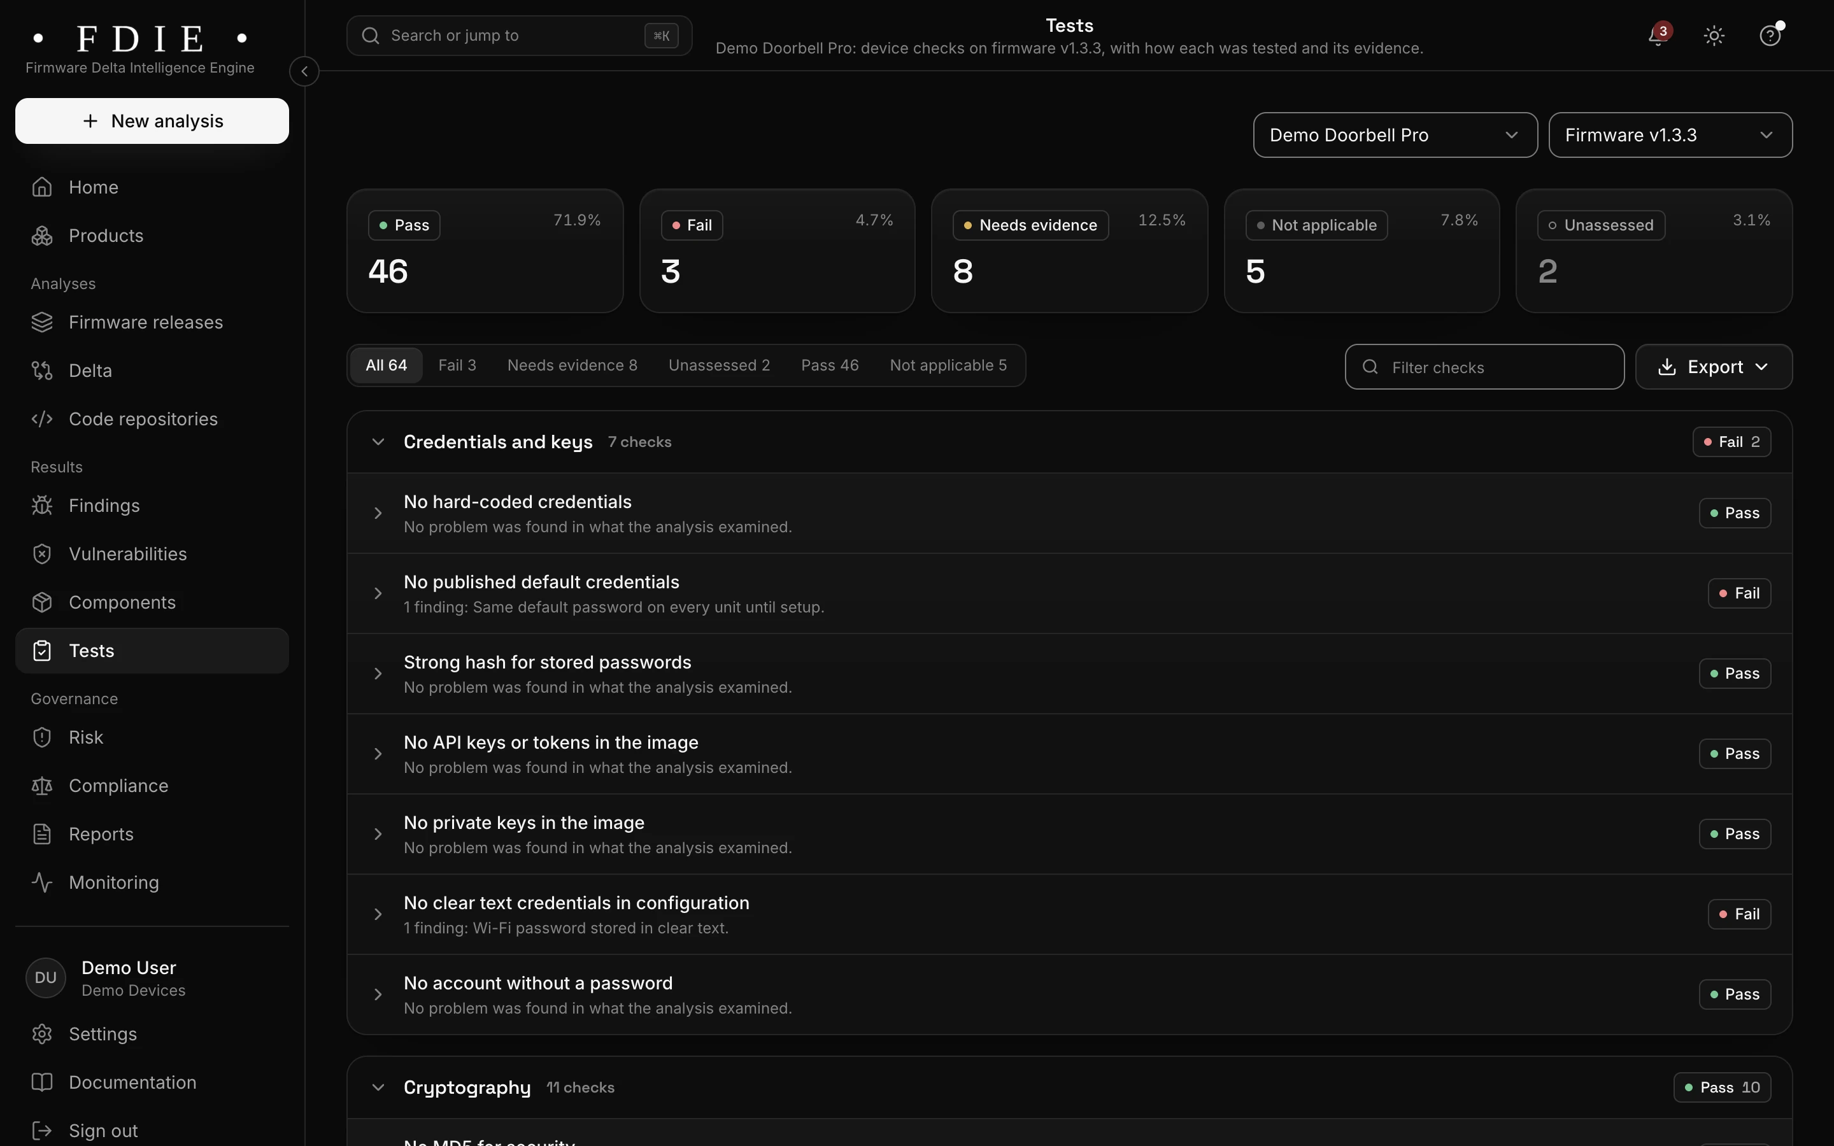Go to the Vulnerabilities page link
Screen dimensions: 1834x1146
pos(152,554)
